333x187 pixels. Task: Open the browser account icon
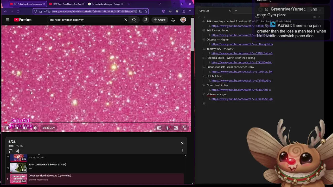point(163,11)
